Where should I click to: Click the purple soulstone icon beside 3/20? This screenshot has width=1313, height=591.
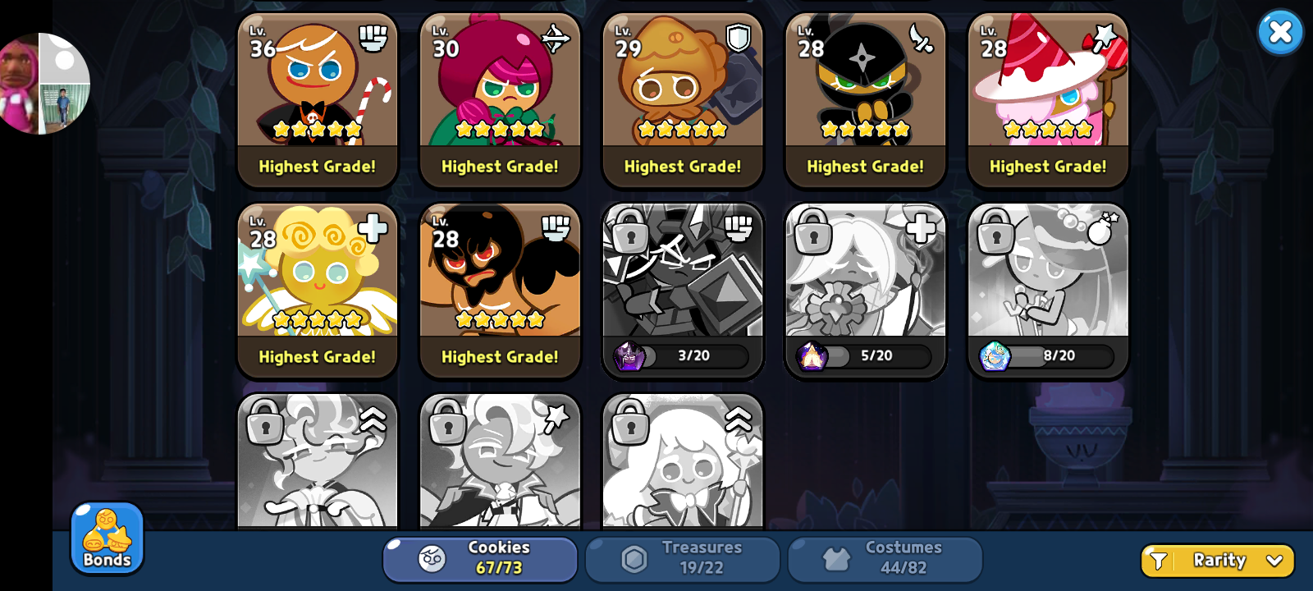pos(629,356)
